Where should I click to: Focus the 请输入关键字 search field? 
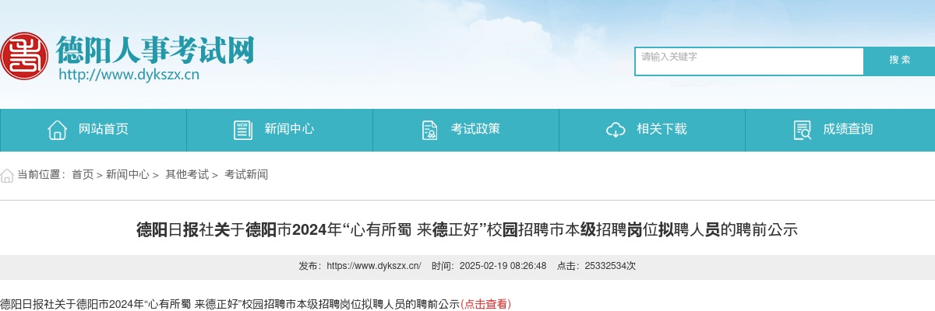click(x=750, y=61)
